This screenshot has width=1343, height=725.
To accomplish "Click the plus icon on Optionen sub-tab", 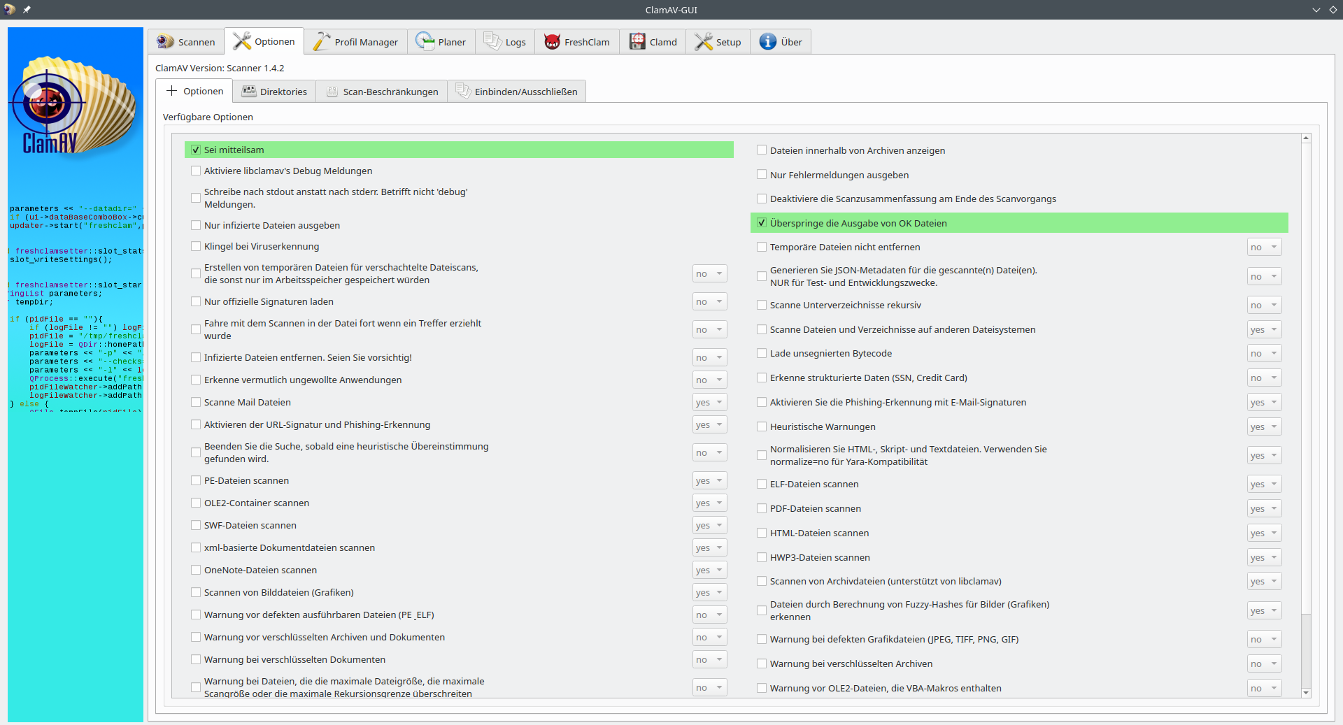I will pyautogui.click(x=172, y=91).
